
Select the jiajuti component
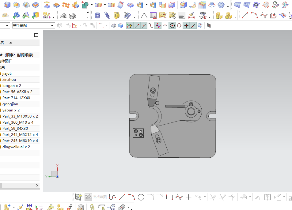pos(7,73)
